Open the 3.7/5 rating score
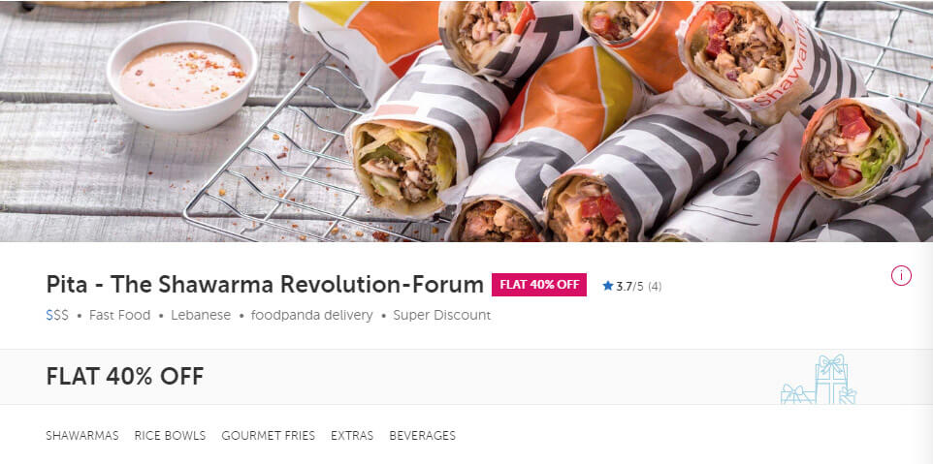 tap(630, 287)
